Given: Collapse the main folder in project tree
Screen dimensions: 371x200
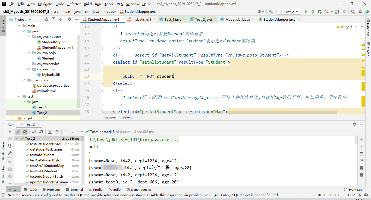Looking at the screenshot, I should point(19,26).
